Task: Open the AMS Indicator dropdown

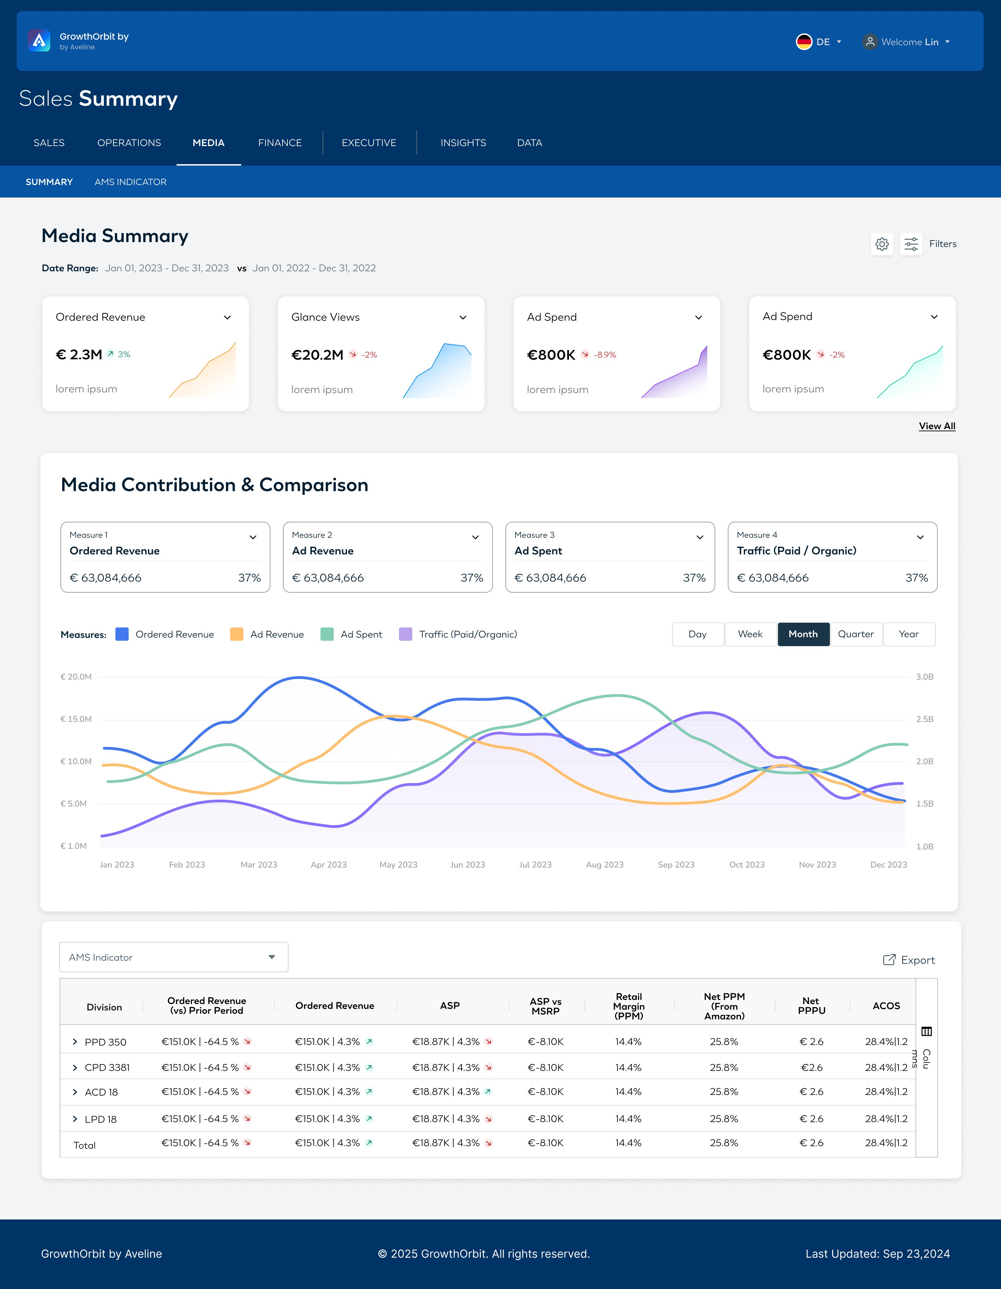Action: (x=173, y=957)
